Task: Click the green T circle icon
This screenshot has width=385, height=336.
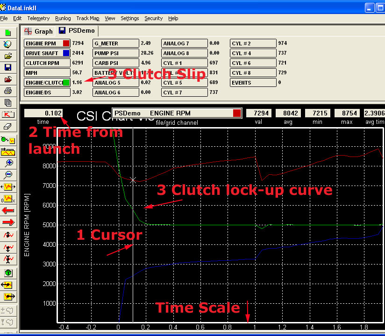Action: point(8,273)
